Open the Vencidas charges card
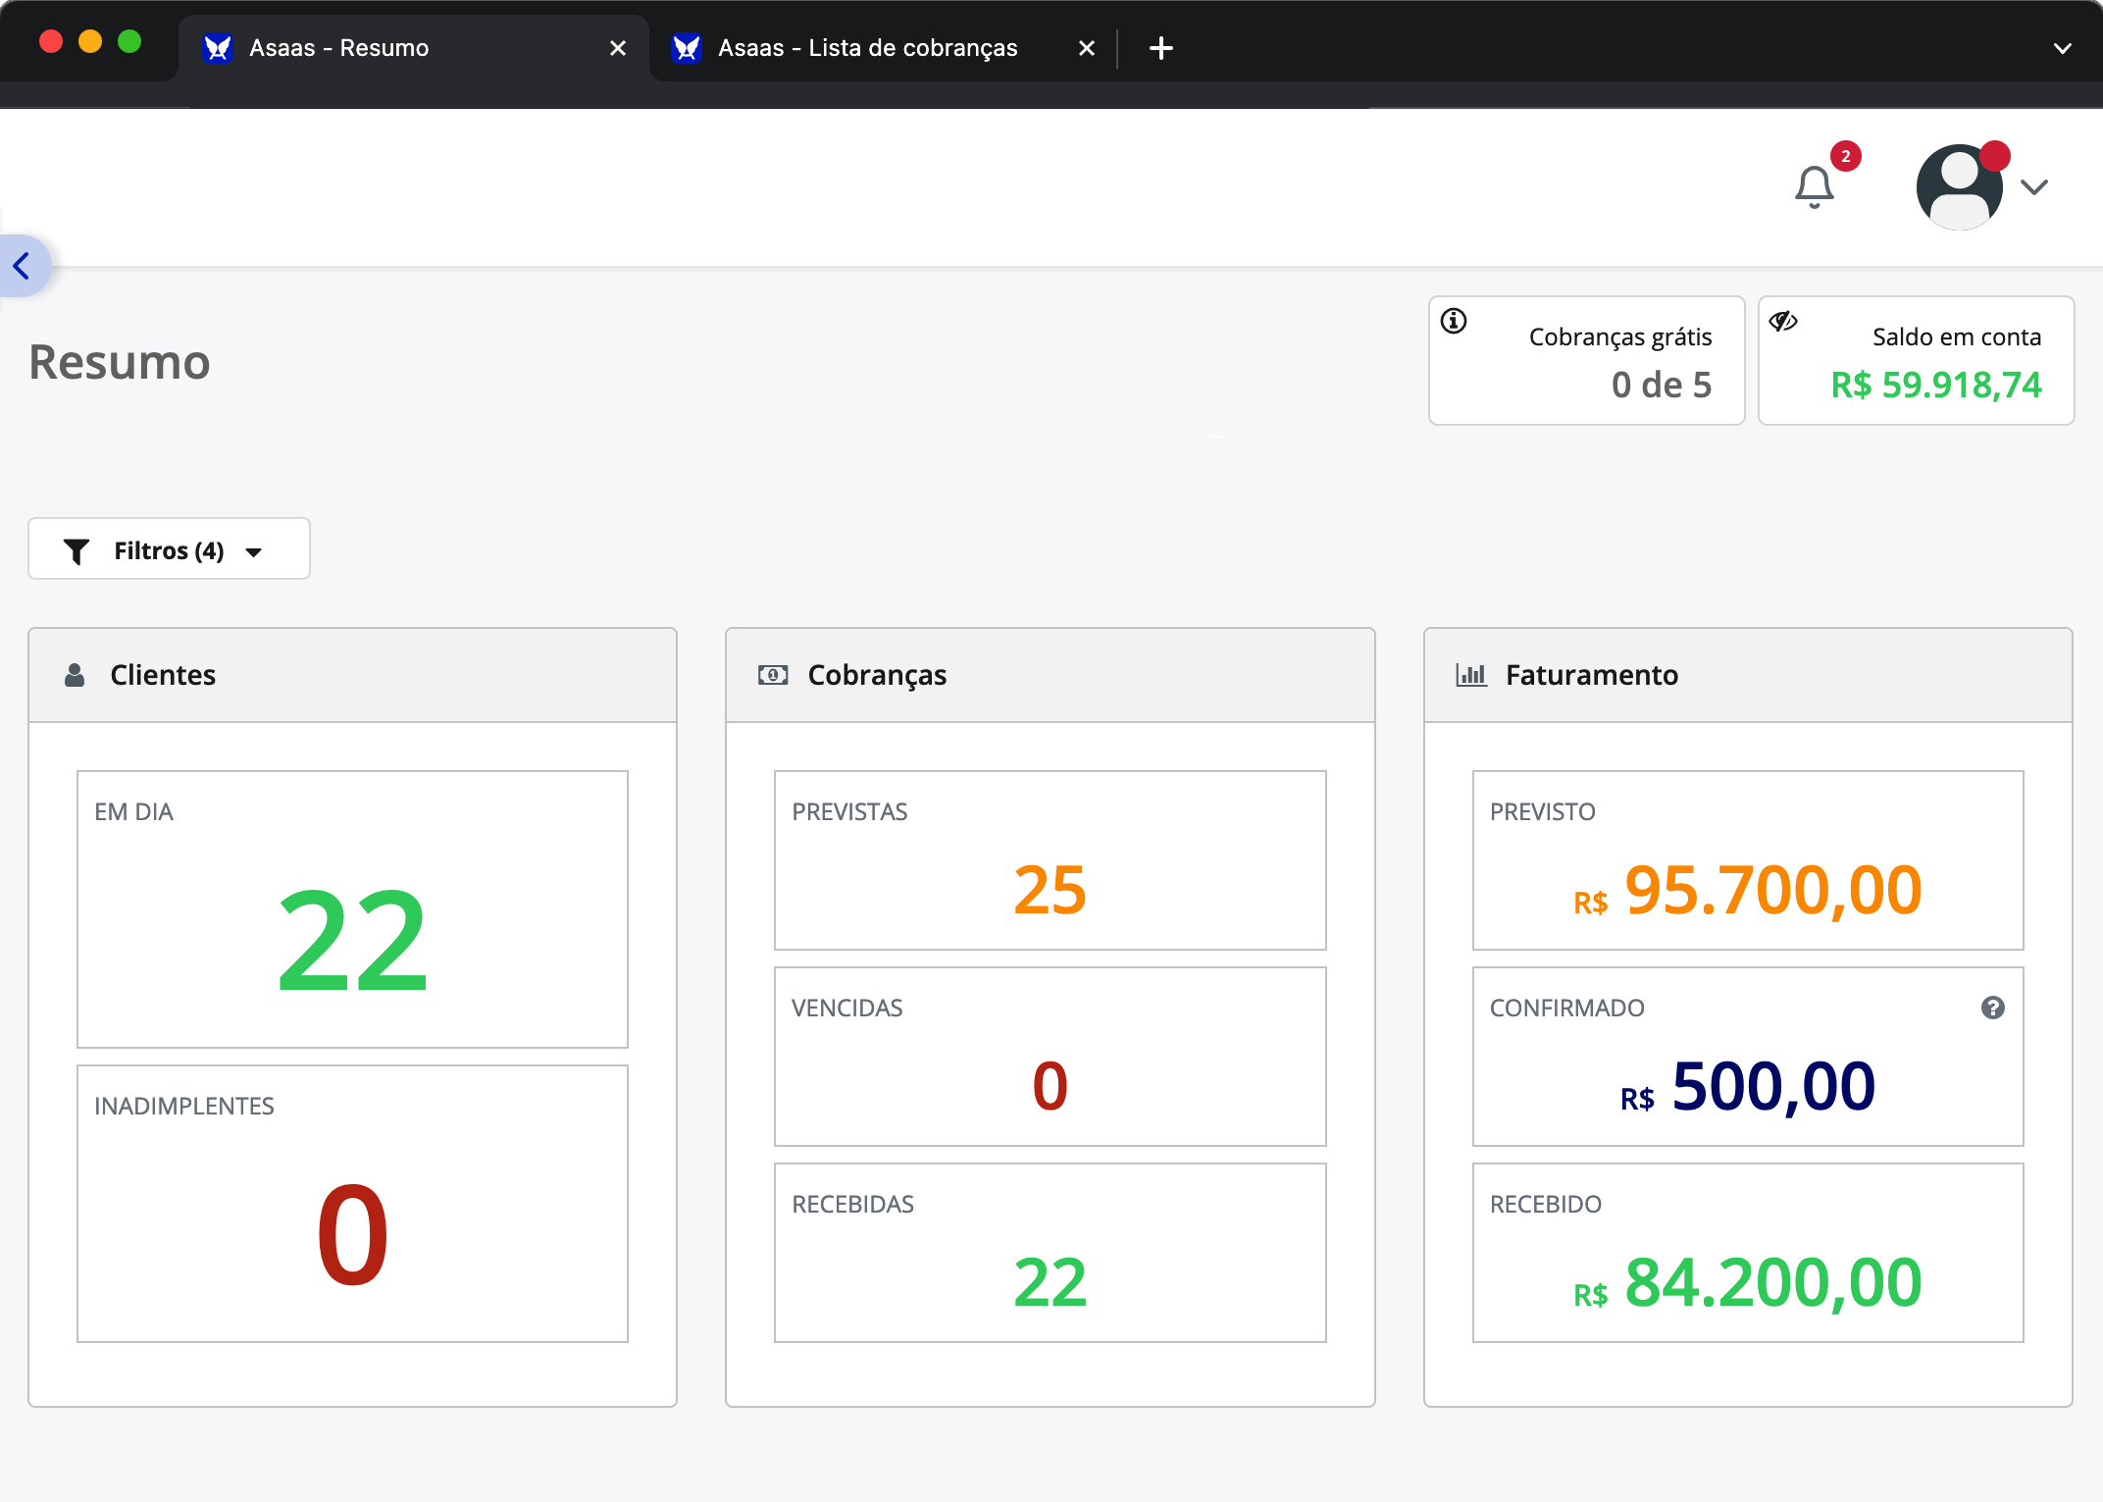The width and height of the screenshot is (2103, 1502). click(x=1050, y=1057)
